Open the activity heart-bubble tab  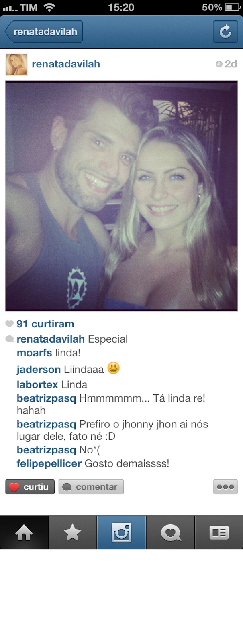[x=170, y=532]
